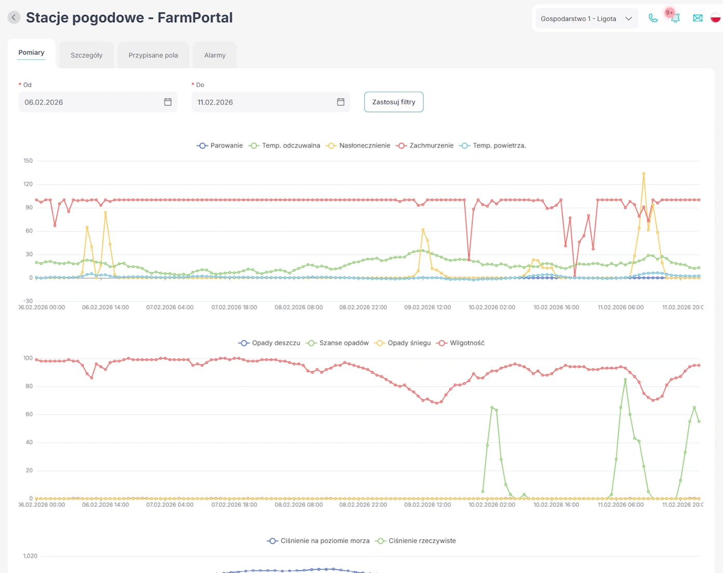Open notifications bell with 9+ badge
Viewport: 723px width, 573px height.
pyautogui.click(x=675, y=18)
